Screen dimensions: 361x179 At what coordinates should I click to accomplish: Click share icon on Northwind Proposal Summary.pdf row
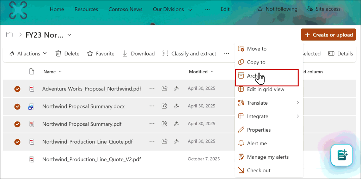coord(164,124)
